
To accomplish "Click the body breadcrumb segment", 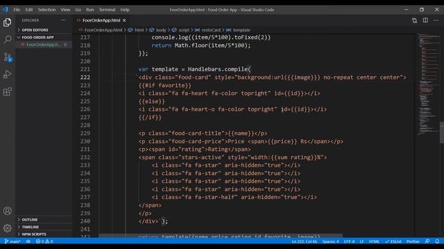I will 161,30.
